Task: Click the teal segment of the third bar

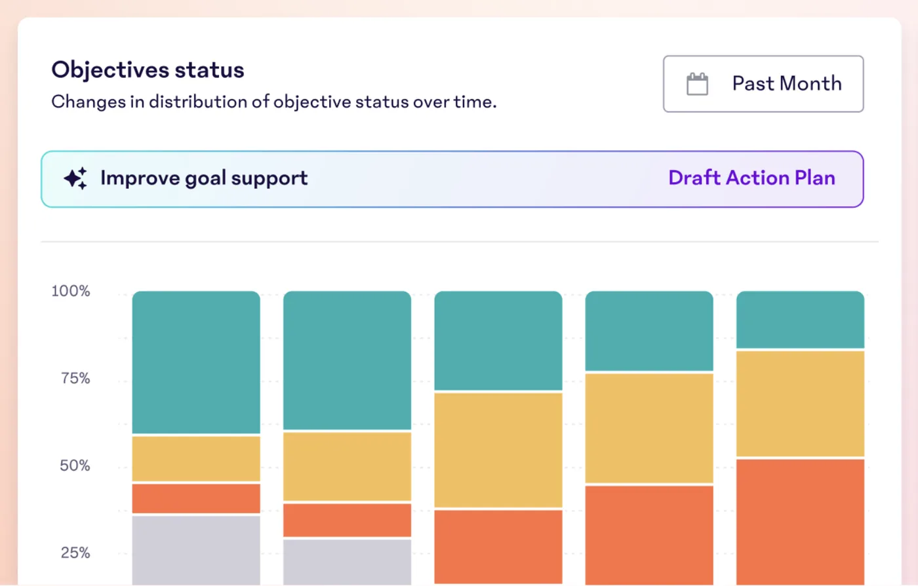Action: (498, 341)
